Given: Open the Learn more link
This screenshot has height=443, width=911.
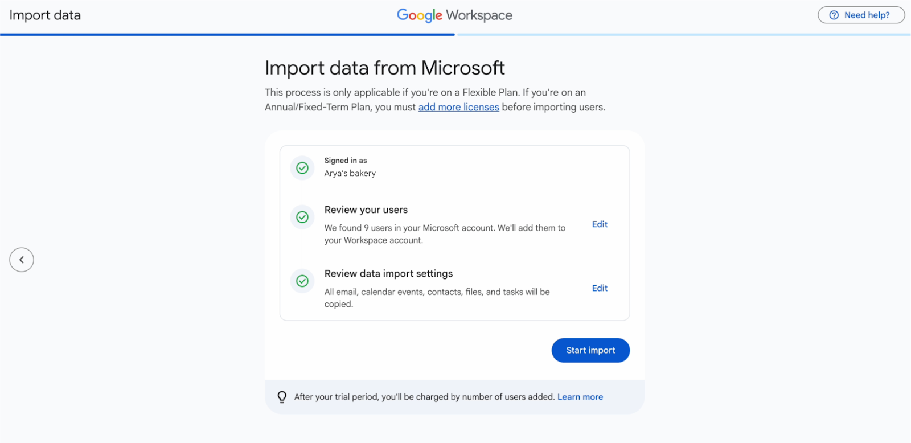Looking at the screenshot, I should click(x=580, y=397).
